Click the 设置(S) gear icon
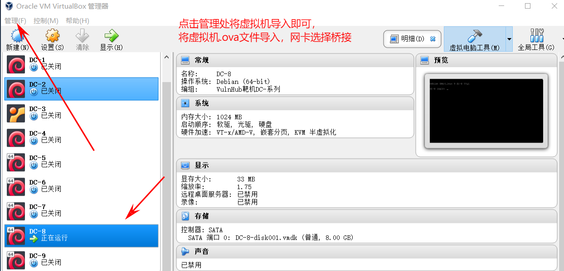Image resolution: width=564 pixels, height=271 pixels. (53, 35)
